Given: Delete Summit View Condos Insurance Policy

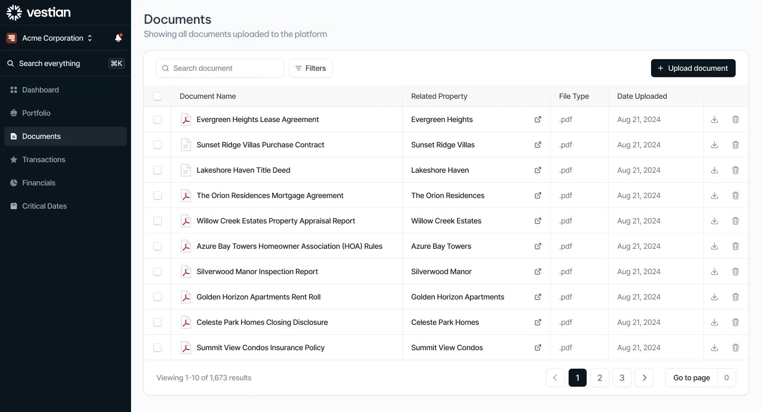Looking at the screenshot, I should pyautogui.click(x=736, y=348).
